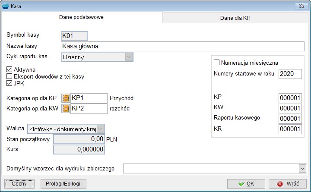
Task: Select the Dane podstawowe tab
Action: coord(81,17)
